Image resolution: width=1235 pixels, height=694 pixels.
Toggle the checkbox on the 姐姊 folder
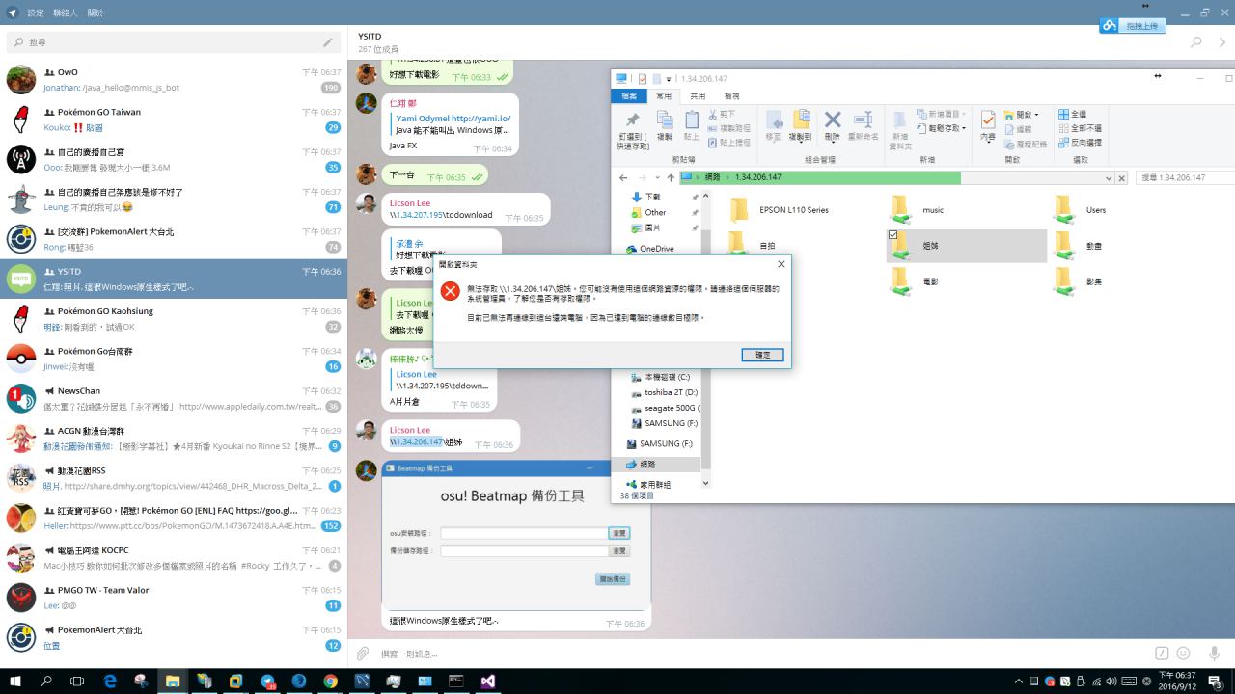(x=892, y=234)
